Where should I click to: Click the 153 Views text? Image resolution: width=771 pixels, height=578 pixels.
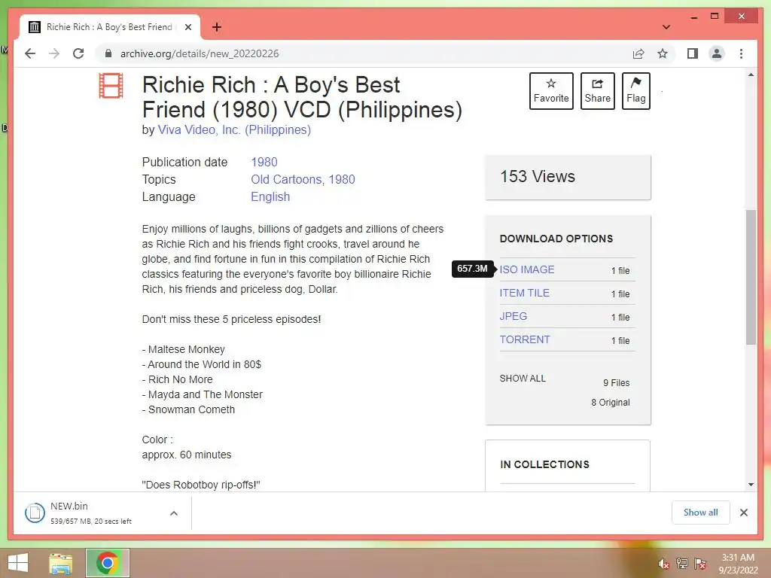(538, 176)
